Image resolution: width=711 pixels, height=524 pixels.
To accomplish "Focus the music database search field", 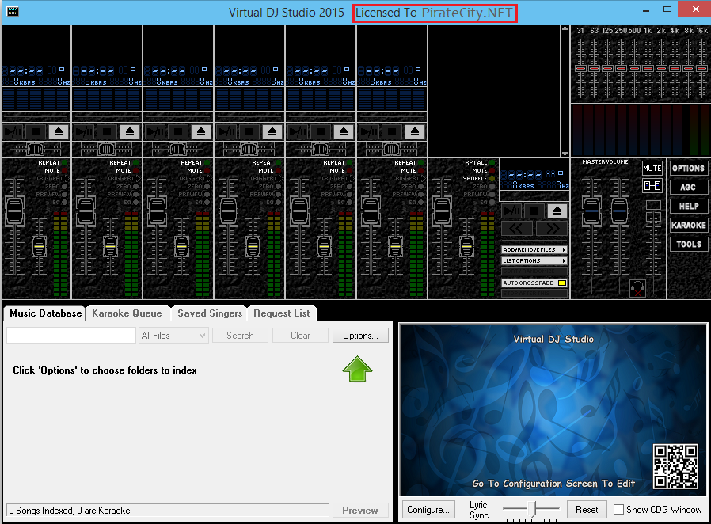I will 71,336.
